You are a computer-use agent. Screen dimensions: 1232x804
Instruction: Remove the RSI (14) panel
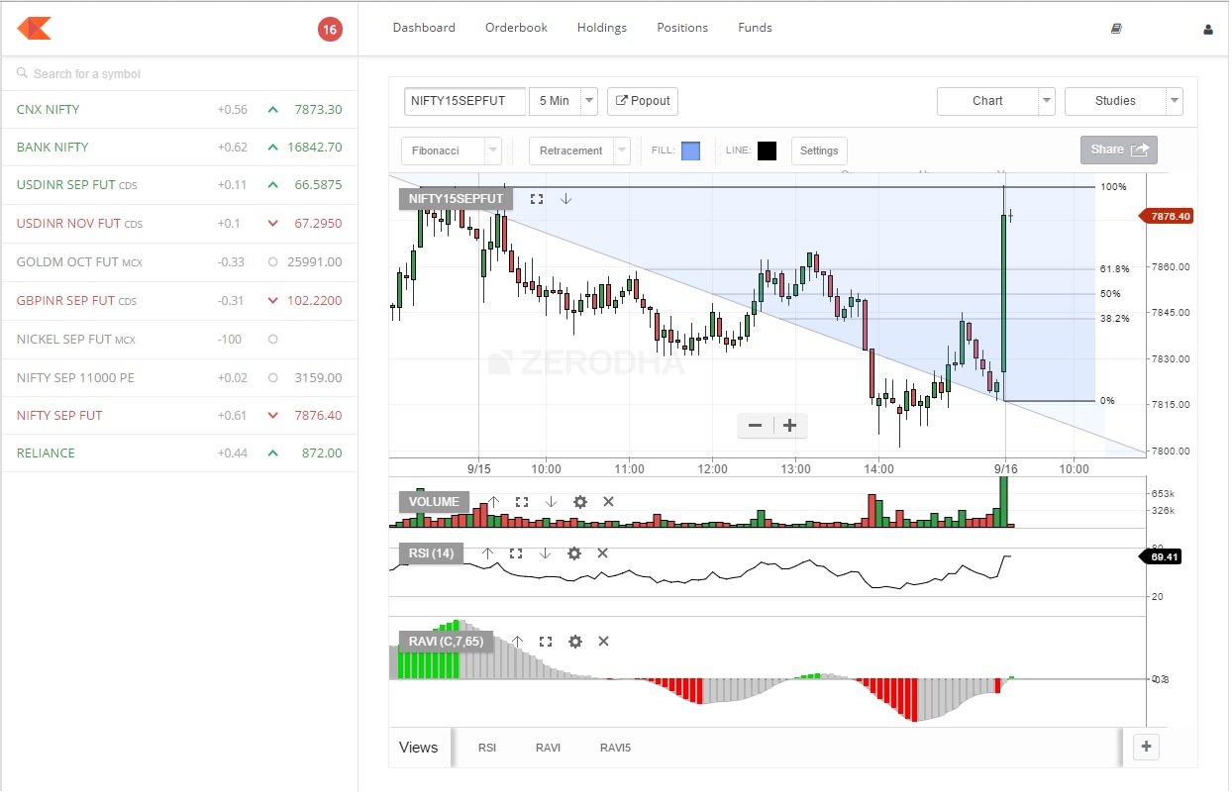[x=602, y=553]
